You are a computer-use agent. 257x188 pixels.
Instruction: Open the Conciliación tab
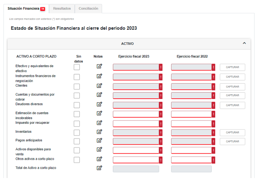tap(88, 9)
